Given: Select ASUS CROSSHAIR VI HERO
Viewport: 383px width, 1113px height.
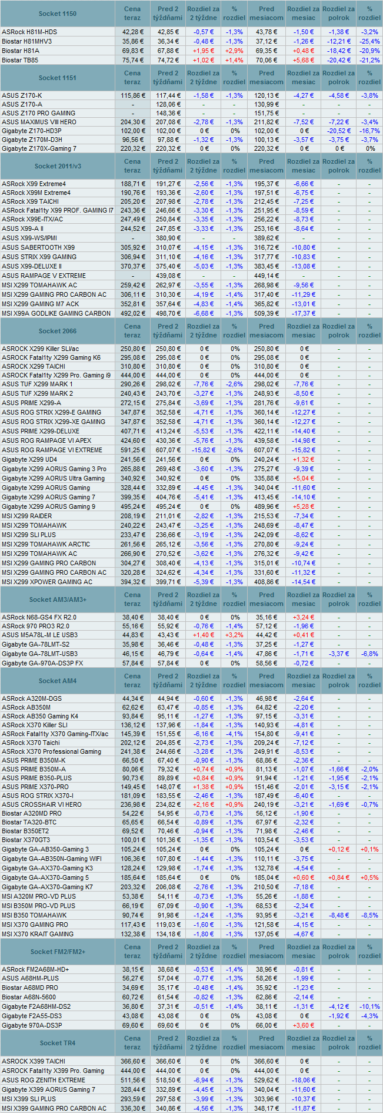Looking at the screenshot, I should (x=42, y=804).
